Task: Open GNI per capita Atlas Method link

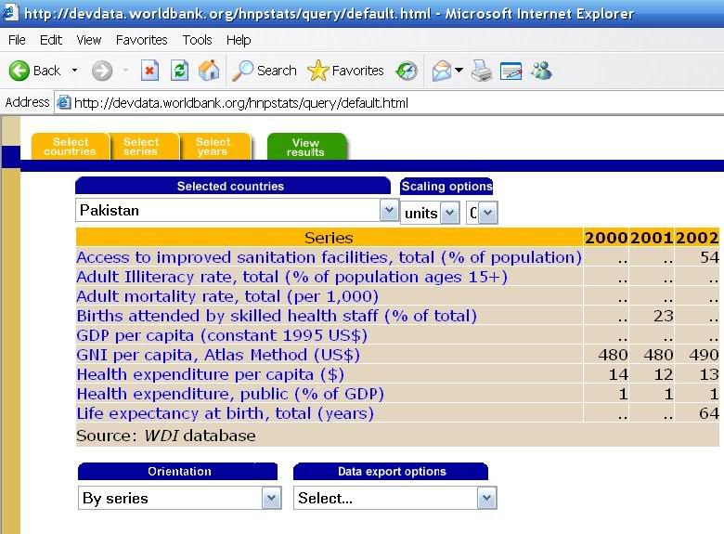Action: [218, 355]
